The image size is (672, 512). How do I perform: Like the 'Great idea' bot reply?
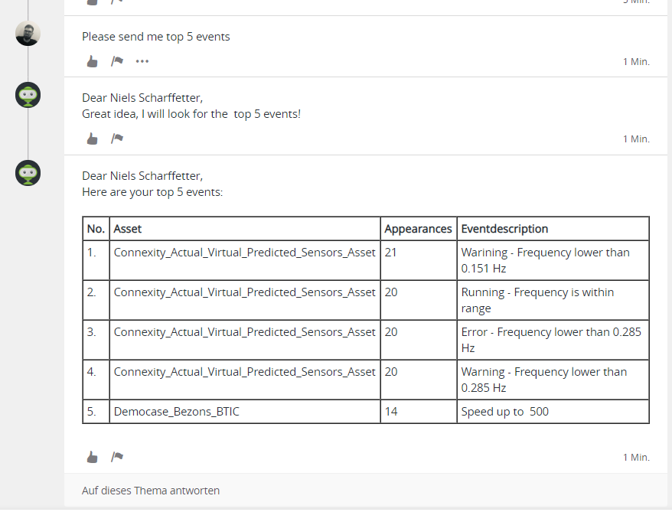tap(92, 139)
